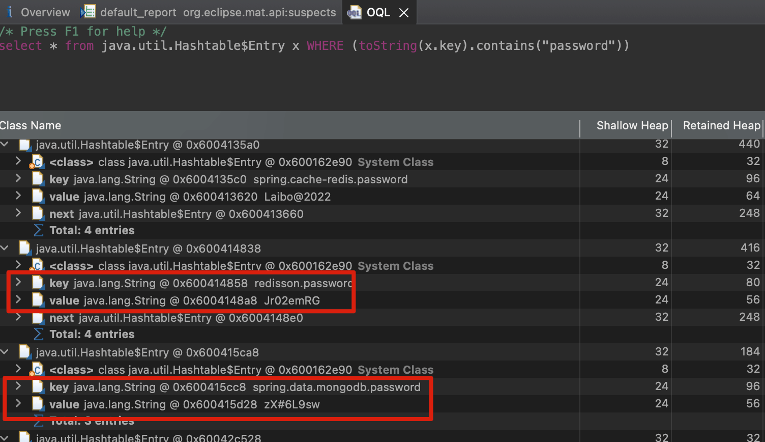Expand the Jr02emRG value row
Viewport: 765px width, 442px height.
18,300
